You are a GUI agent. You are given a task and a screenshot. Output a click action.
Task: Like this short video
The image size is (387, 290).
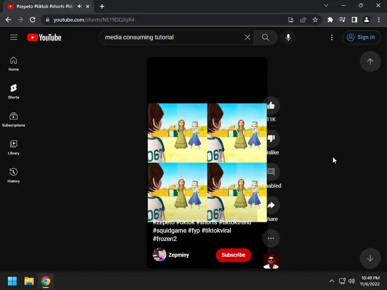[x=271, y=106]
